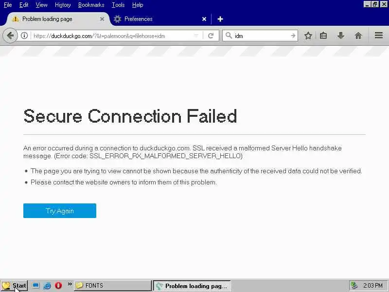Open the File menu

point(8,5)
